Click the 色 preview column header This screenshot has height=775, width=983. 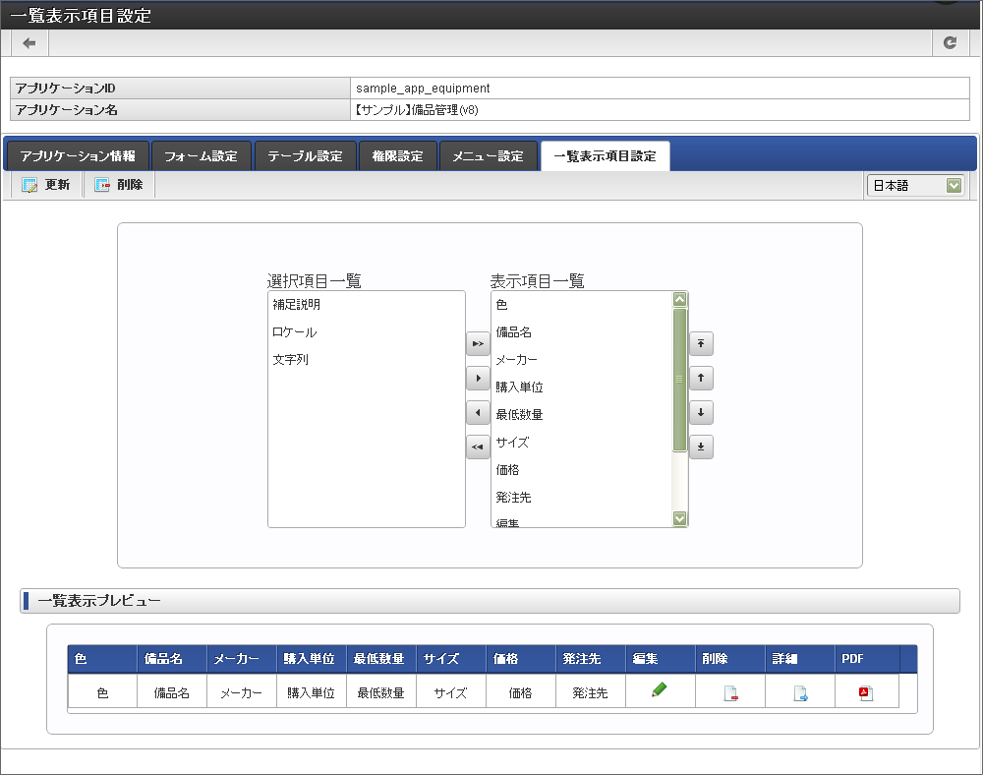pos(102,659)
